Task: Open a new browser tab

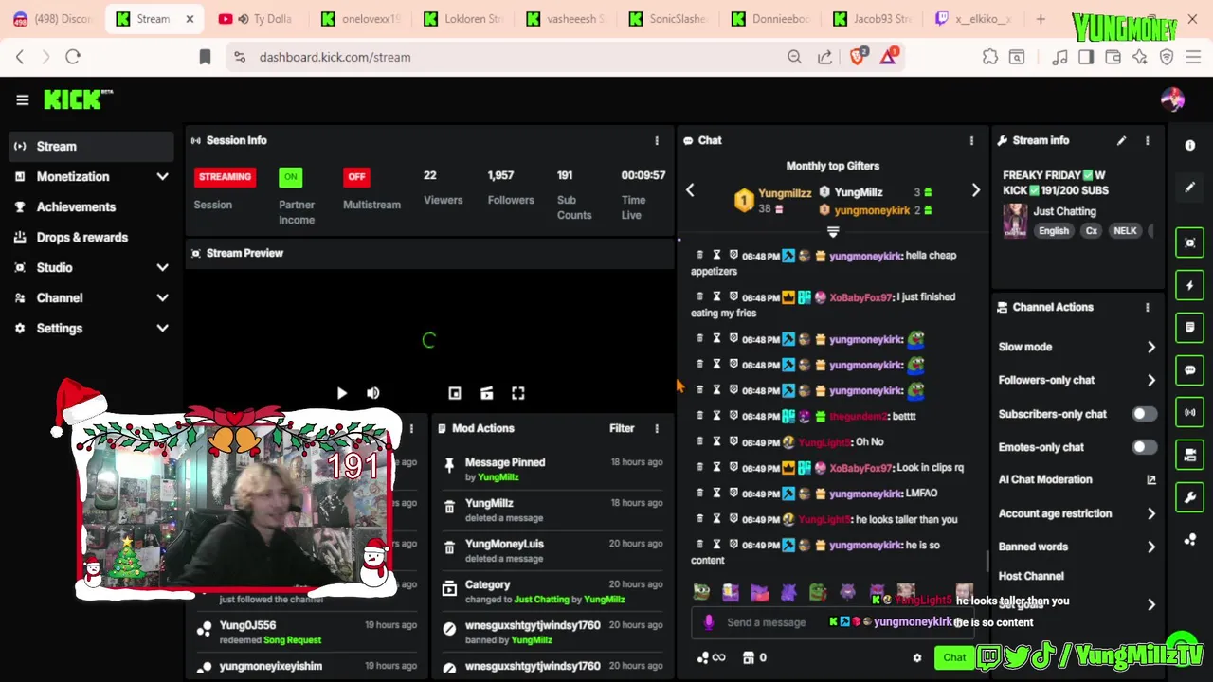Action: point(1041,19)
